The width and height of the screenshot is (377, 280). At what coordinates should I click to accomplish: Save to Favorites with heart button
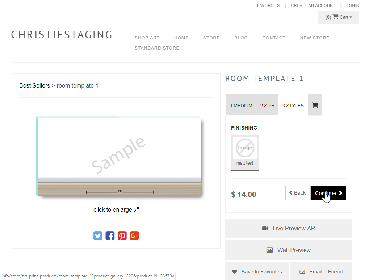[x=257, y=272]
